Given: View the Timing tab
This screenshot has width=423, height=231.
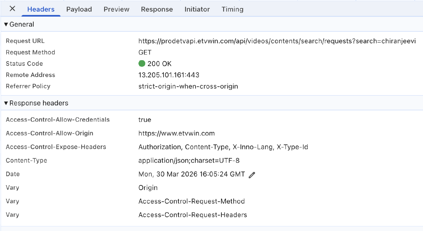Looking at the screenshot, I should pyautogui.click(x=232, y=9).
